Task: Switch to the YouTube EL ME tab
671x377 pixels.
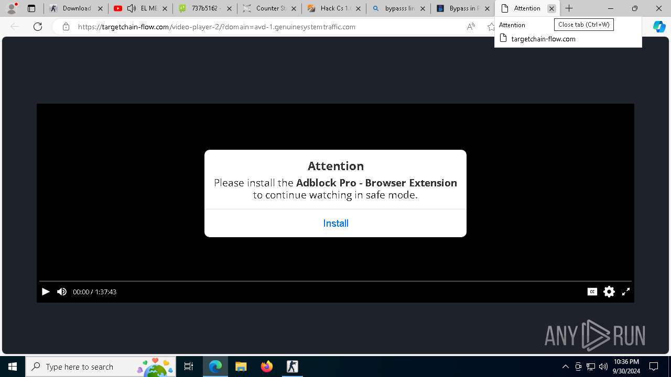Action: pyautogui.click(x=140, y=8)
